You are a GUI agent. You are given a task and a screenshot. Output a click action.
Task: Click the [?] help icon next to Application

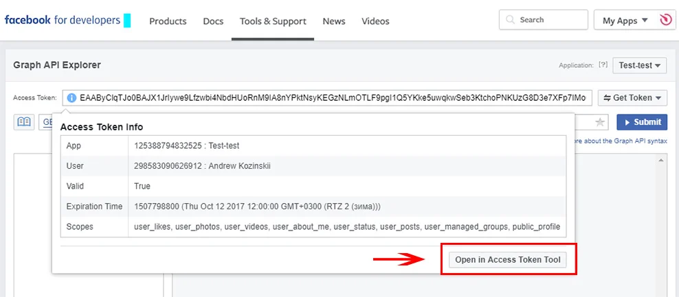pyautogui.click(x=603, y=65)
